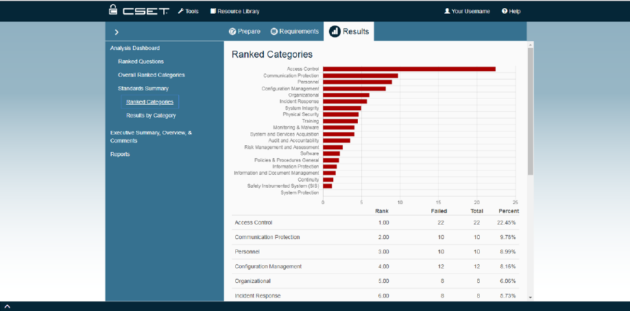Open the Reports section
The height and width of the screenshot is (311, 630).
120,155
